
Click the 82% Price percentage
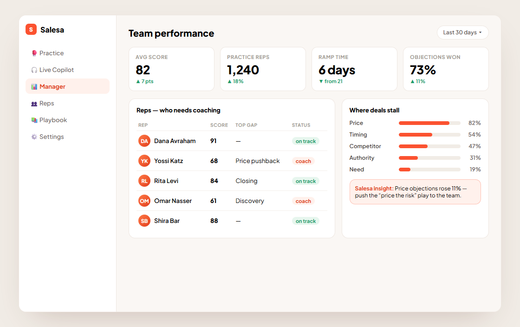(474, 123)
